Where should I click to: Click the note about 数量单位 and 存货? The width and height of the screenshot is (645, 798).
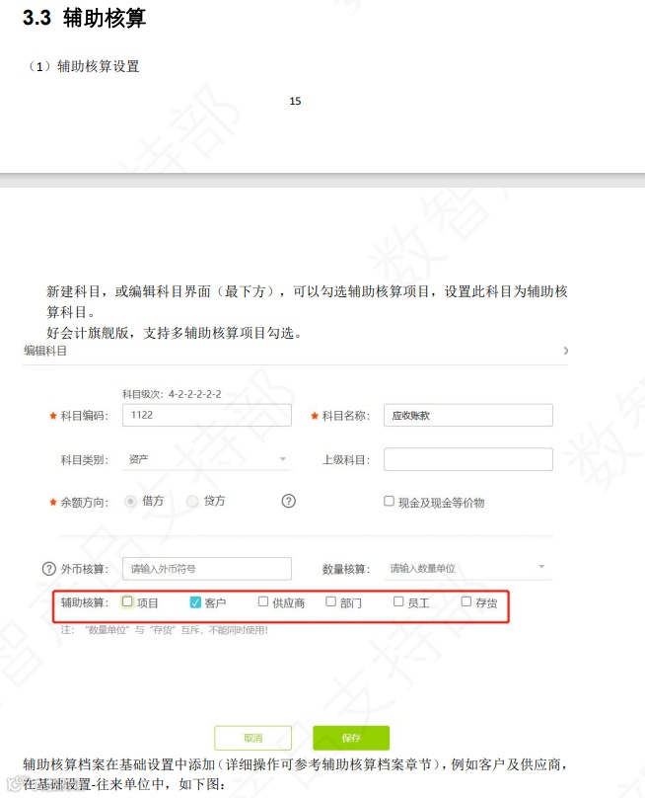click(164, 630)
